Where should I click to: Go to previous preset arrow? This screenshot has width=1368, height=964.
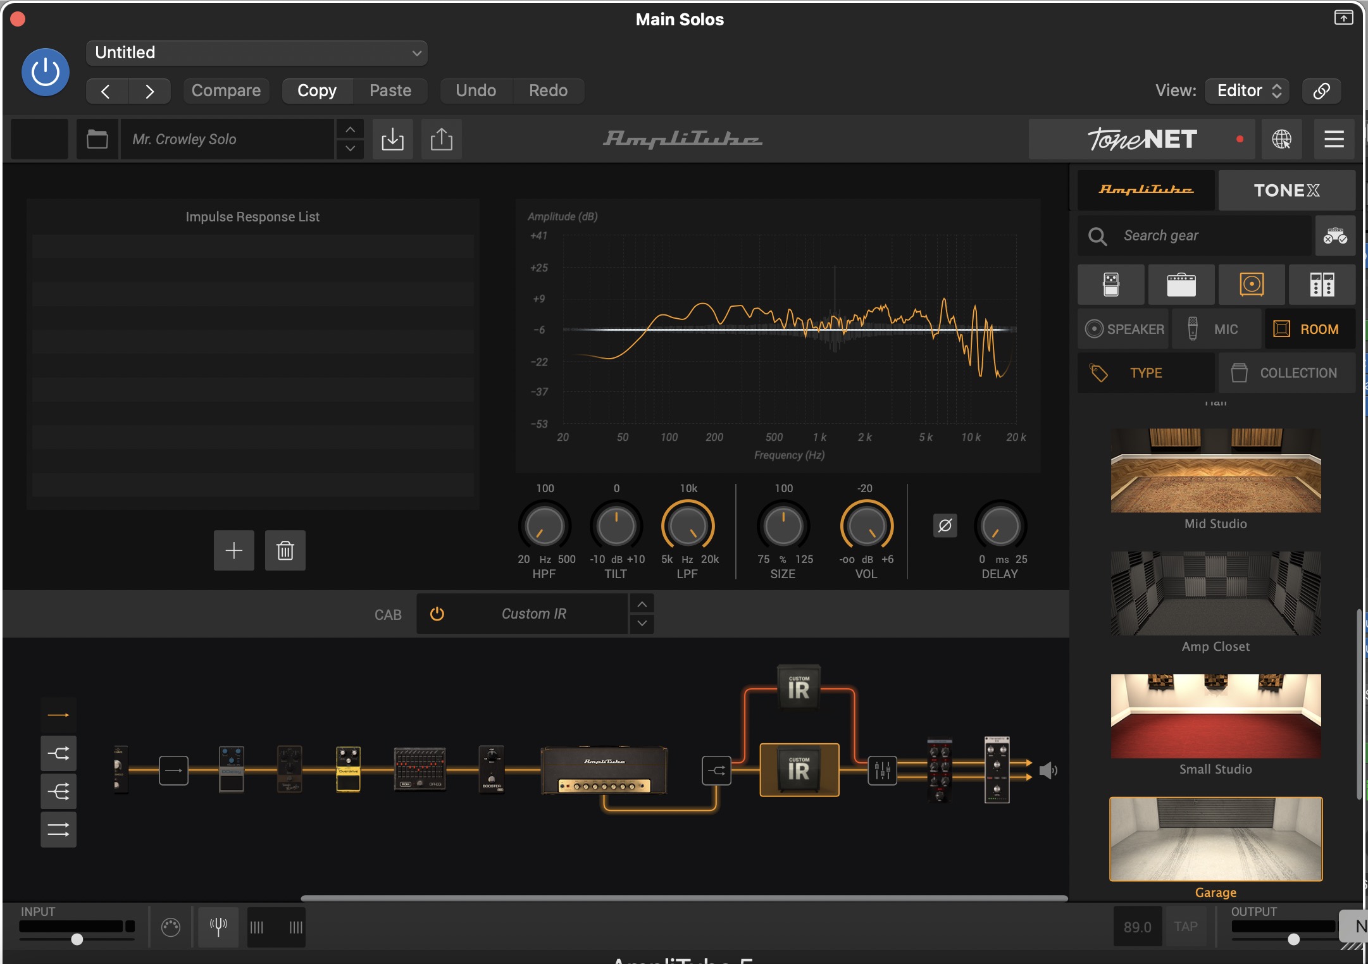tap(106, 91)
